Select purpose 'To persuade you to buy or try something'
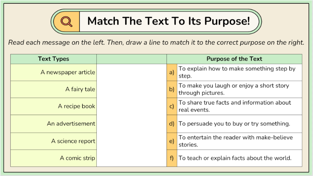Image resolution: width=313 pixels, height=176 pixels. click(x=234, y=124)
